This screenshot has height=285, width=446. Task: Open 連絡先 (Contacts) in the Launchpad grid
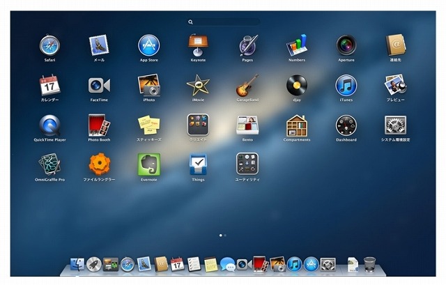396,45
